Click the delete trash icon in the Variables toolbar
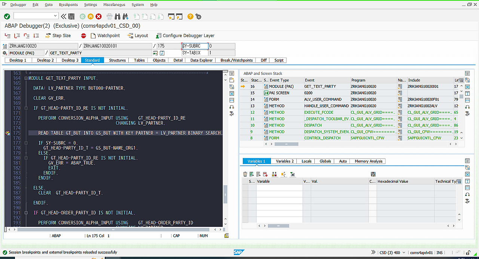 [245, 174]
